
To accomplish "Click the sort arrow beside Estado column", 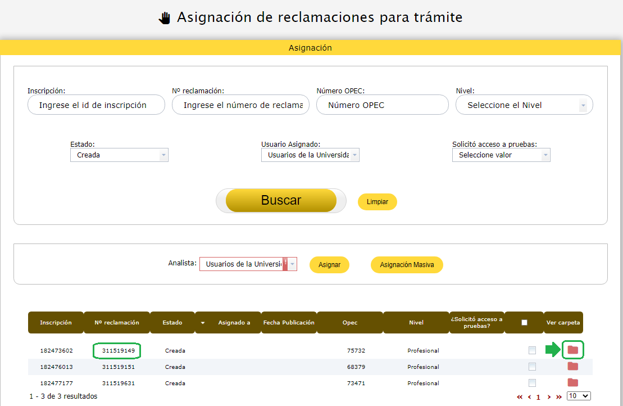I will pos(203,323).
